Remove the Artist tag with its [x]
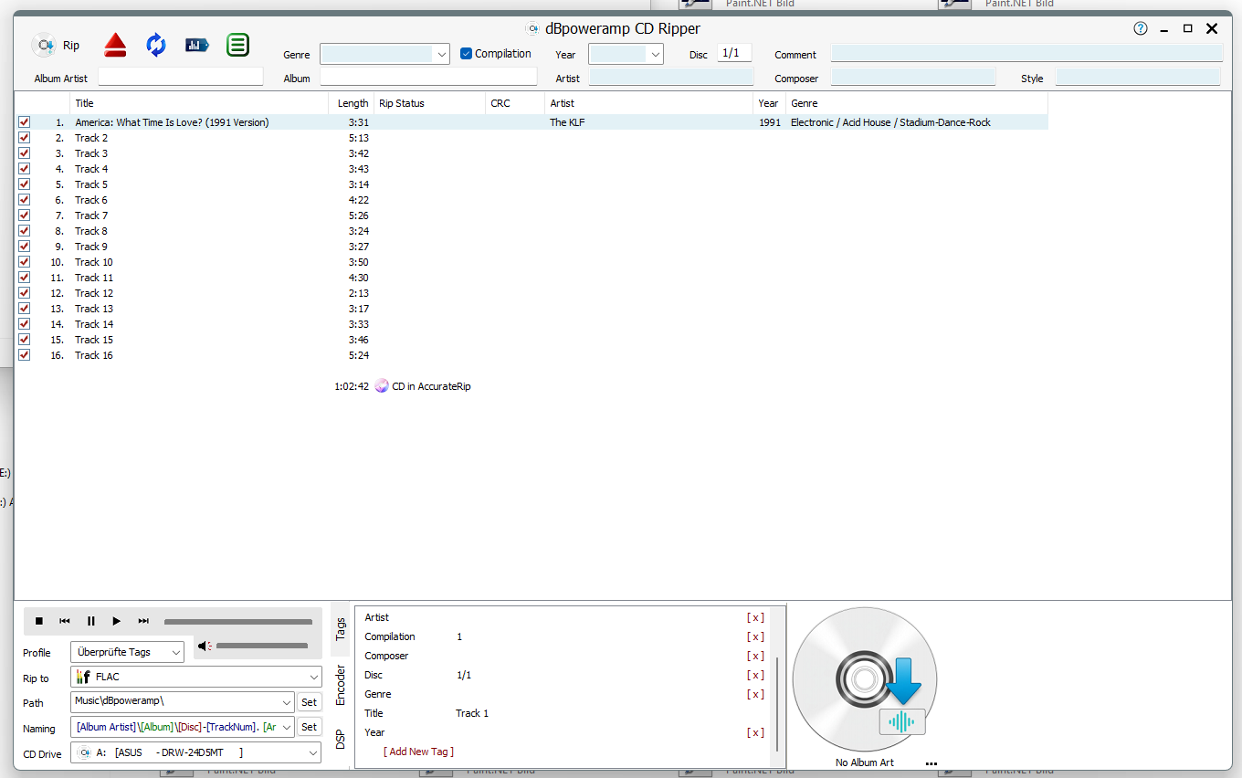Viewport: 1242px width, 778px height. (755, 618)
